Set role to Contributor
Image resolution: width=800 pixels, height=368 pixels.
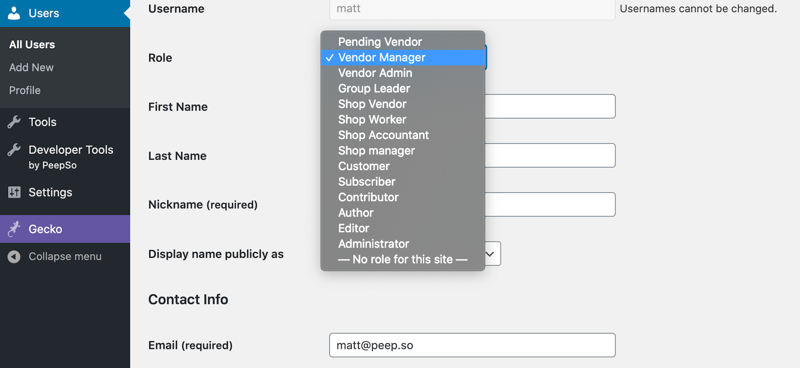coord(403,197)
